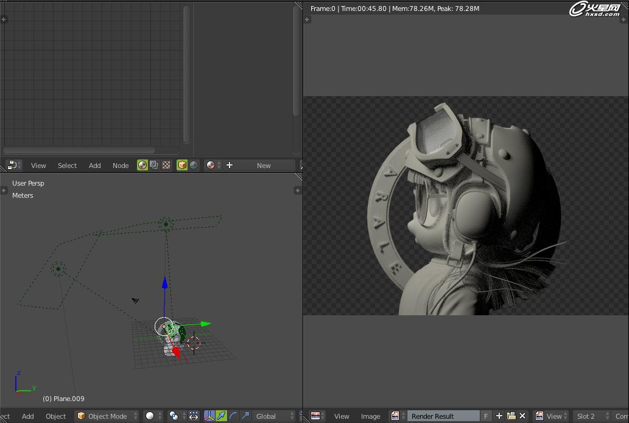Screen dimensions: 629x423
Task: Click the (0) Plane.009 object label
Action: pos(63,399)
